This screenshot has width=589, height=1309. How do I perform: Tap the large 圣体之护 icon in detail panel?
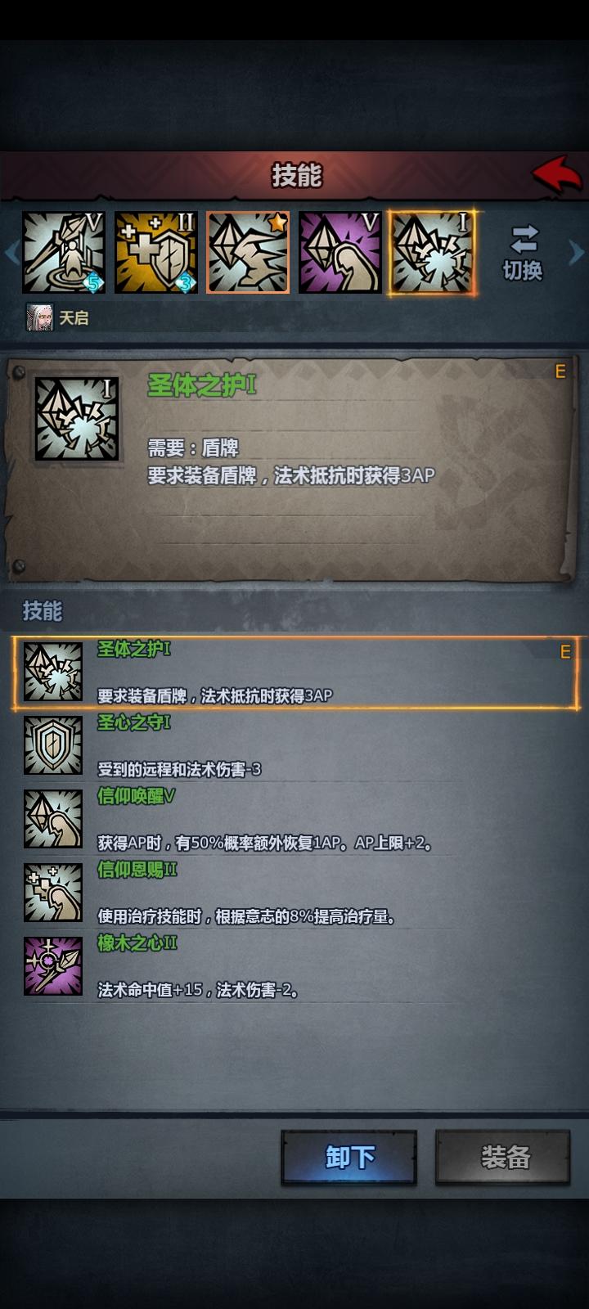tap(77, 419)
